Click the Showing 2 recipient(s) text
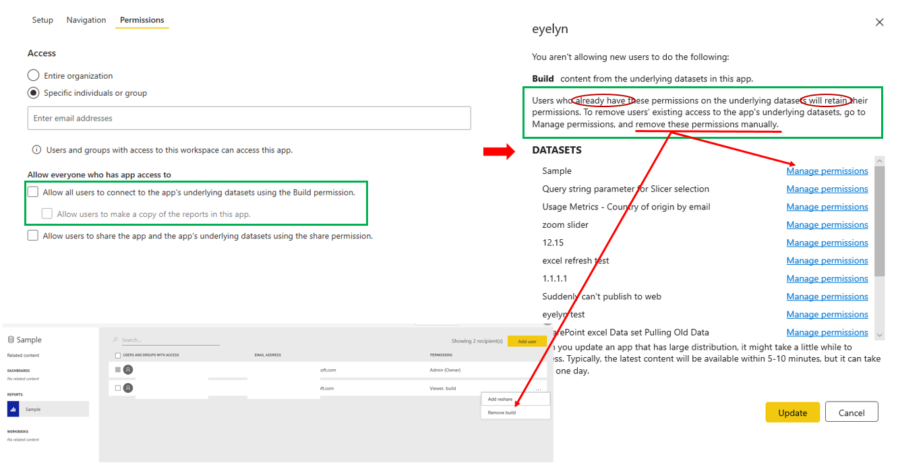The height and width of the screenshot is (467, 898). [477, 342]
